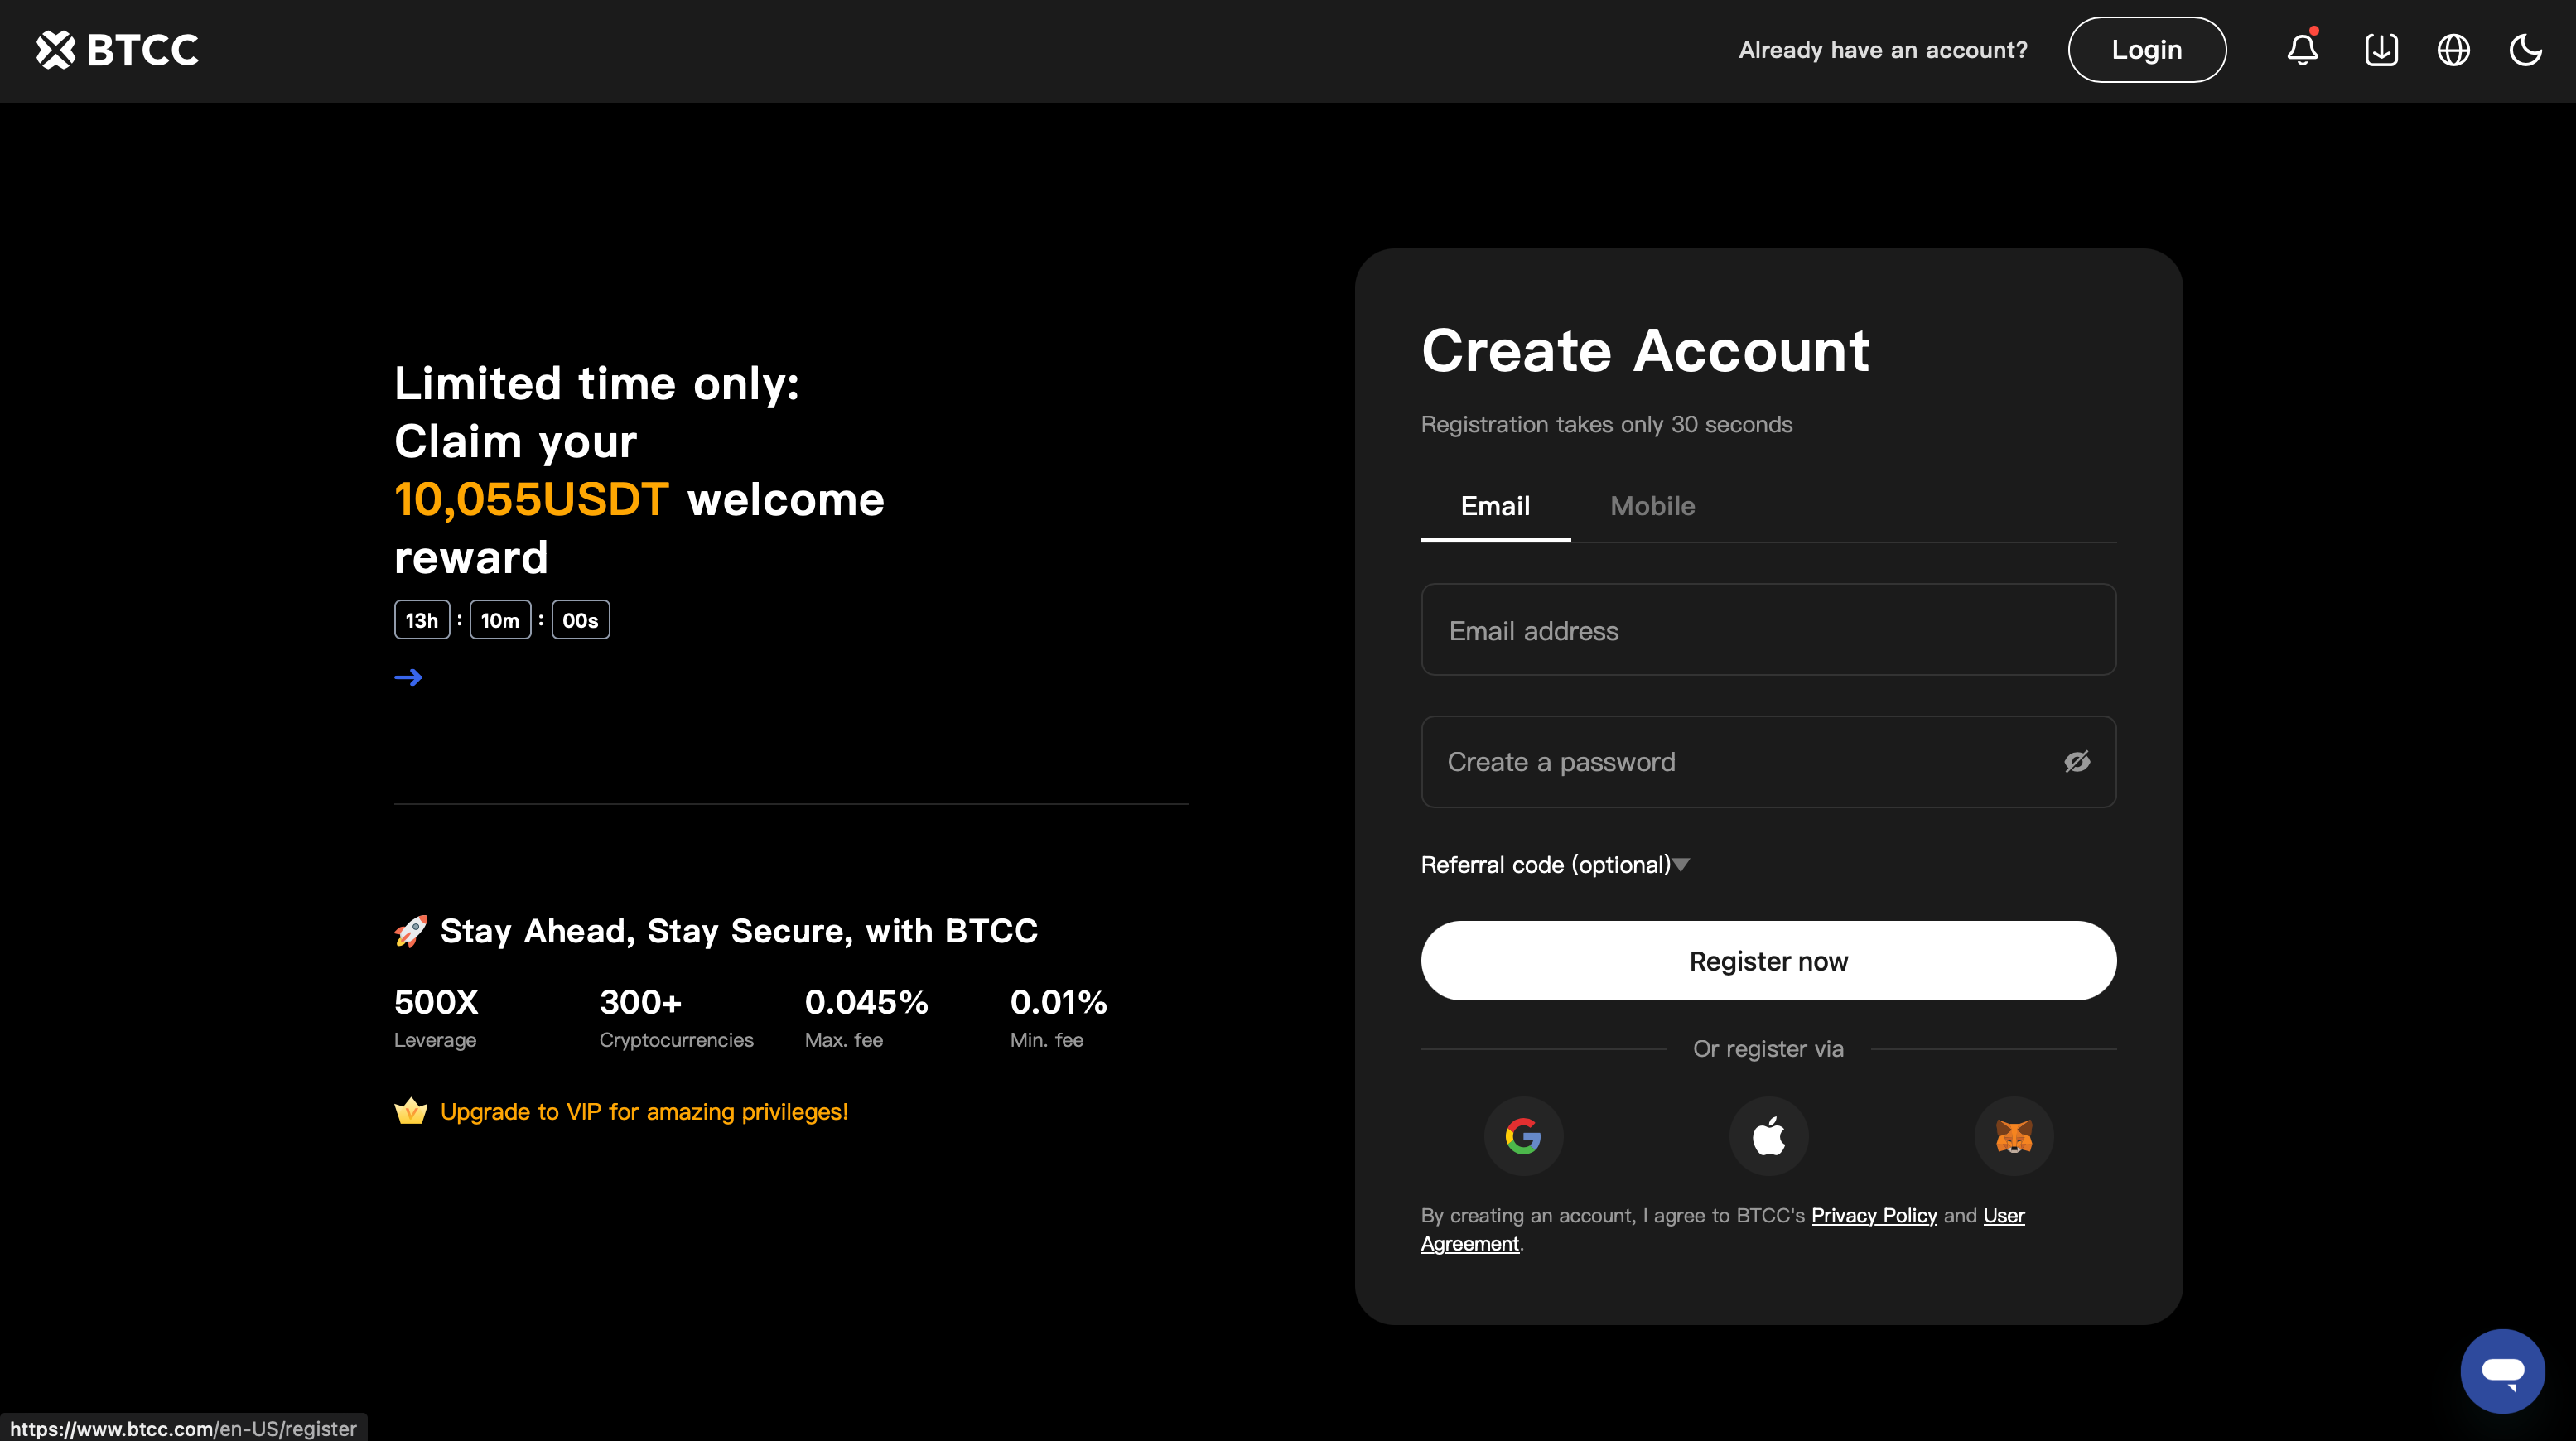This screenshot has width=2576, height=1441.
Task: Open the live chat bubble
Action: coord(2502,1370)
